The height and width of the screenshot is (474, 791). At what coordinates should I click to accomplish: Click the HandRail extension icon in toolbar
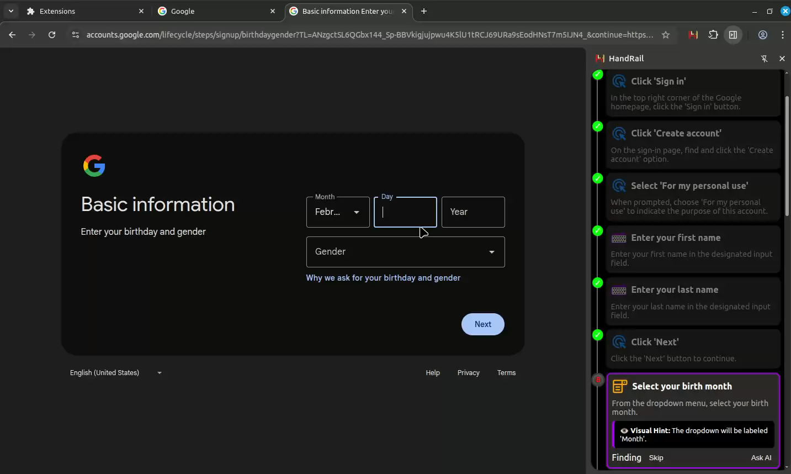click(693, 35)
